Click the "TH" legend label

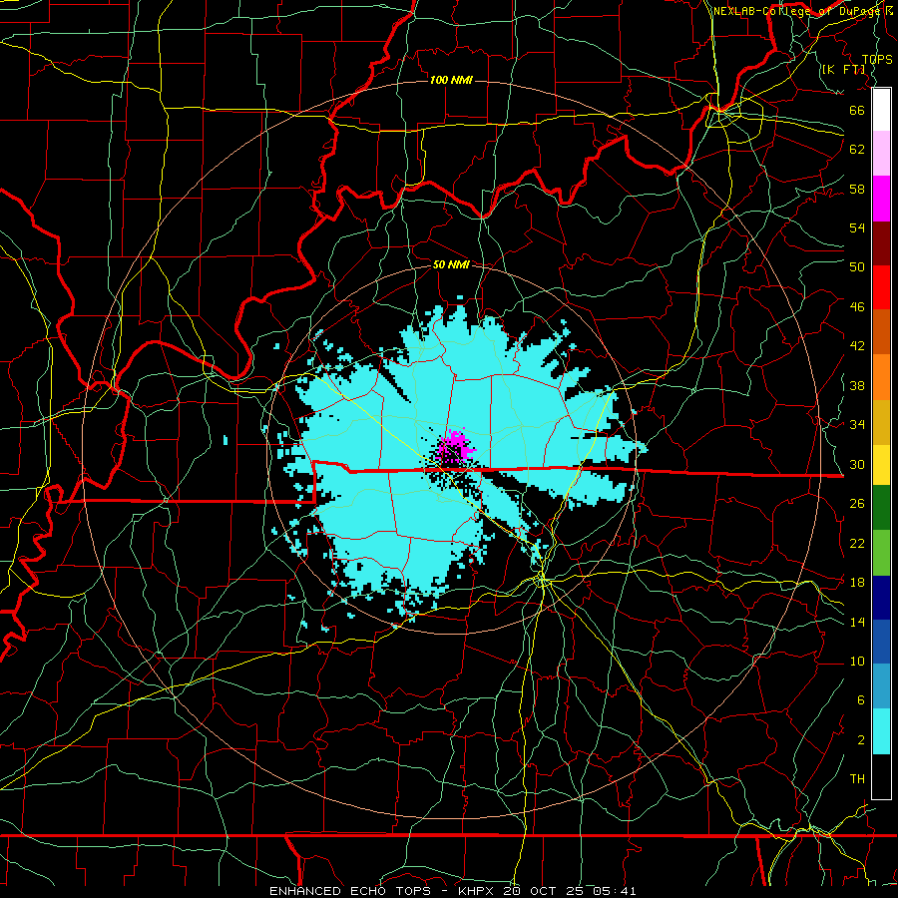point(857,779)
